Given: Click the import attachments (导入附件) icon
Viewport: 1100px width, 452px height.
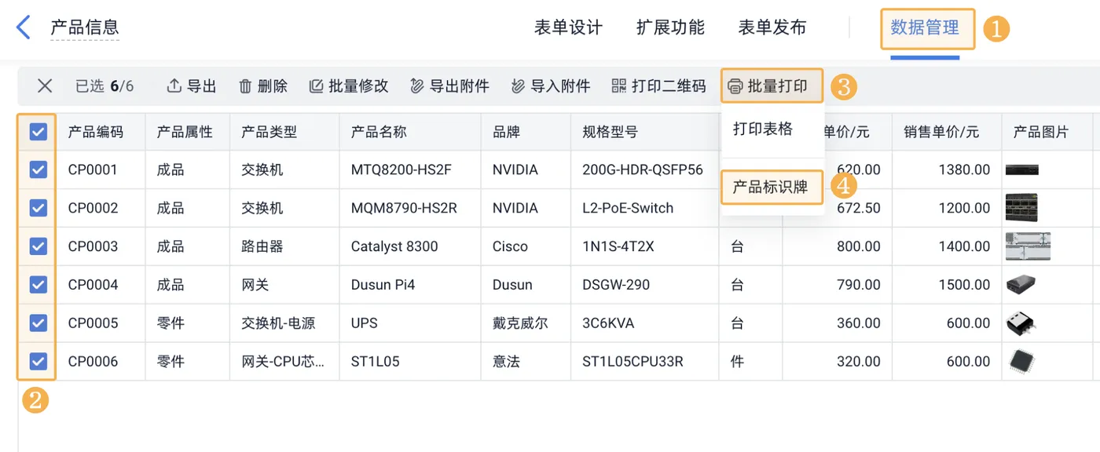Looking at the screenshot, I should pos(518,86).
